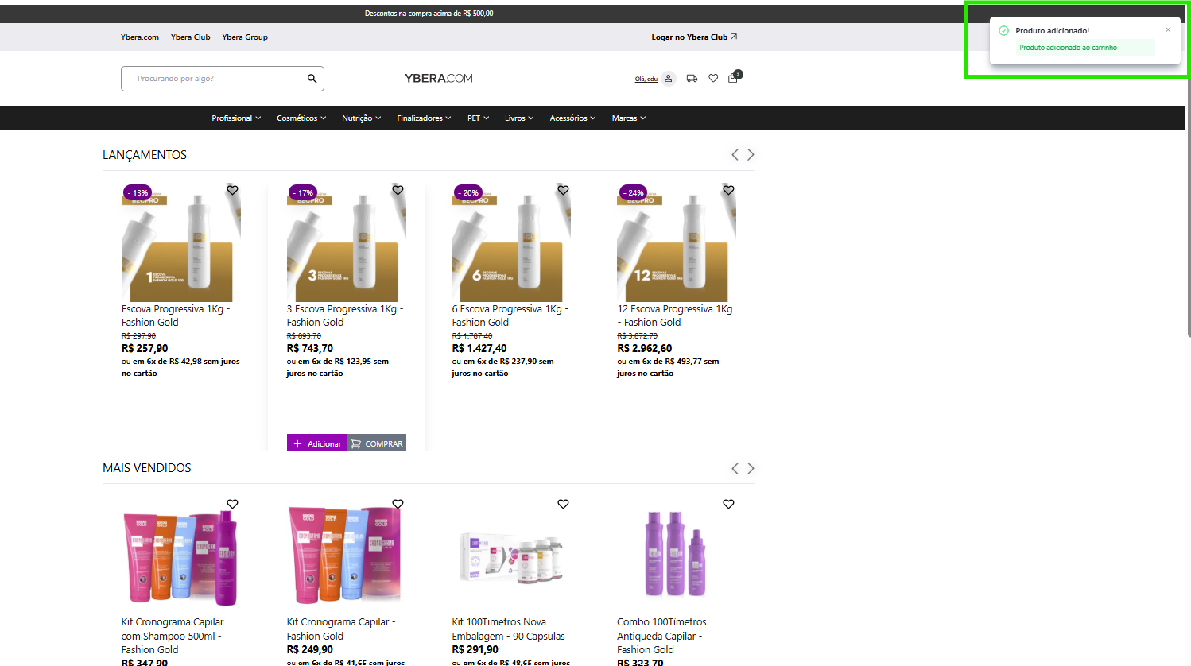Click title '12 Escova Progressiva 1Kg - Fashion Gold'
The height and width of the screenshot is (666, 1191).
675,316
